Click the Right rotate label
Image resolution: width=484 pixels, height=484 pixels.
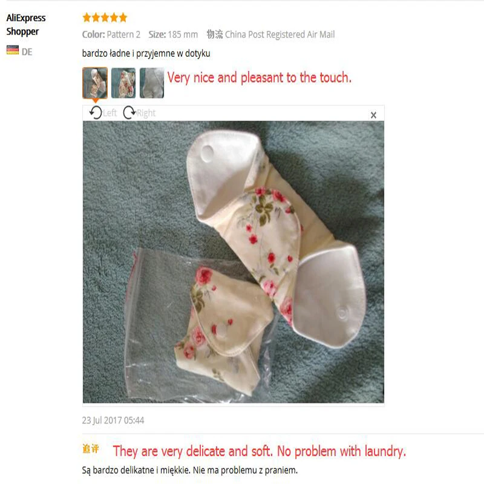tap(146, 113)
